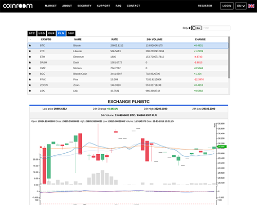The width and height of the screenshot is (257, 205).
Task: Click the crypto table vertical scrollbar
Action: pos(229,57)
